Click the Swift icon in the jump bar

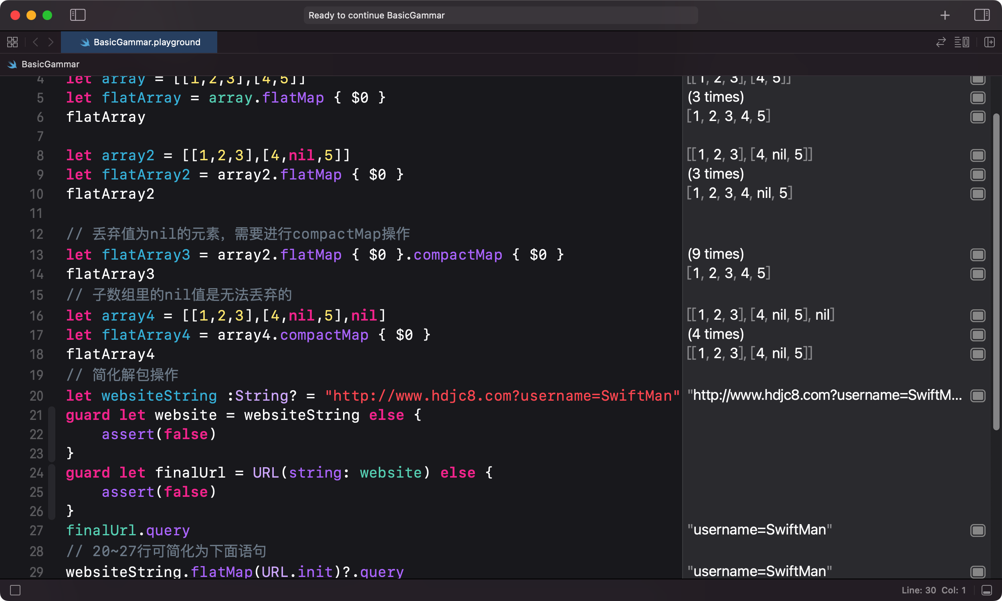pyautogui.click(x=12, y=64)
